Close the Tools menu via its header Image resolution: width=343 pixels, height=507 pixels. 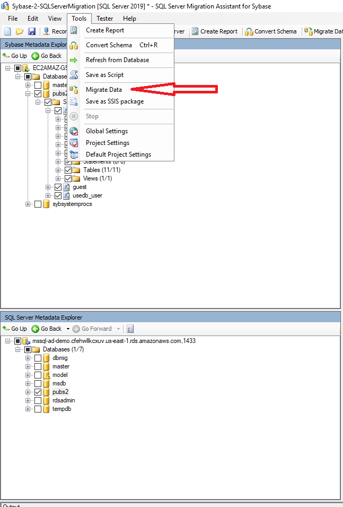click(79, 19)
